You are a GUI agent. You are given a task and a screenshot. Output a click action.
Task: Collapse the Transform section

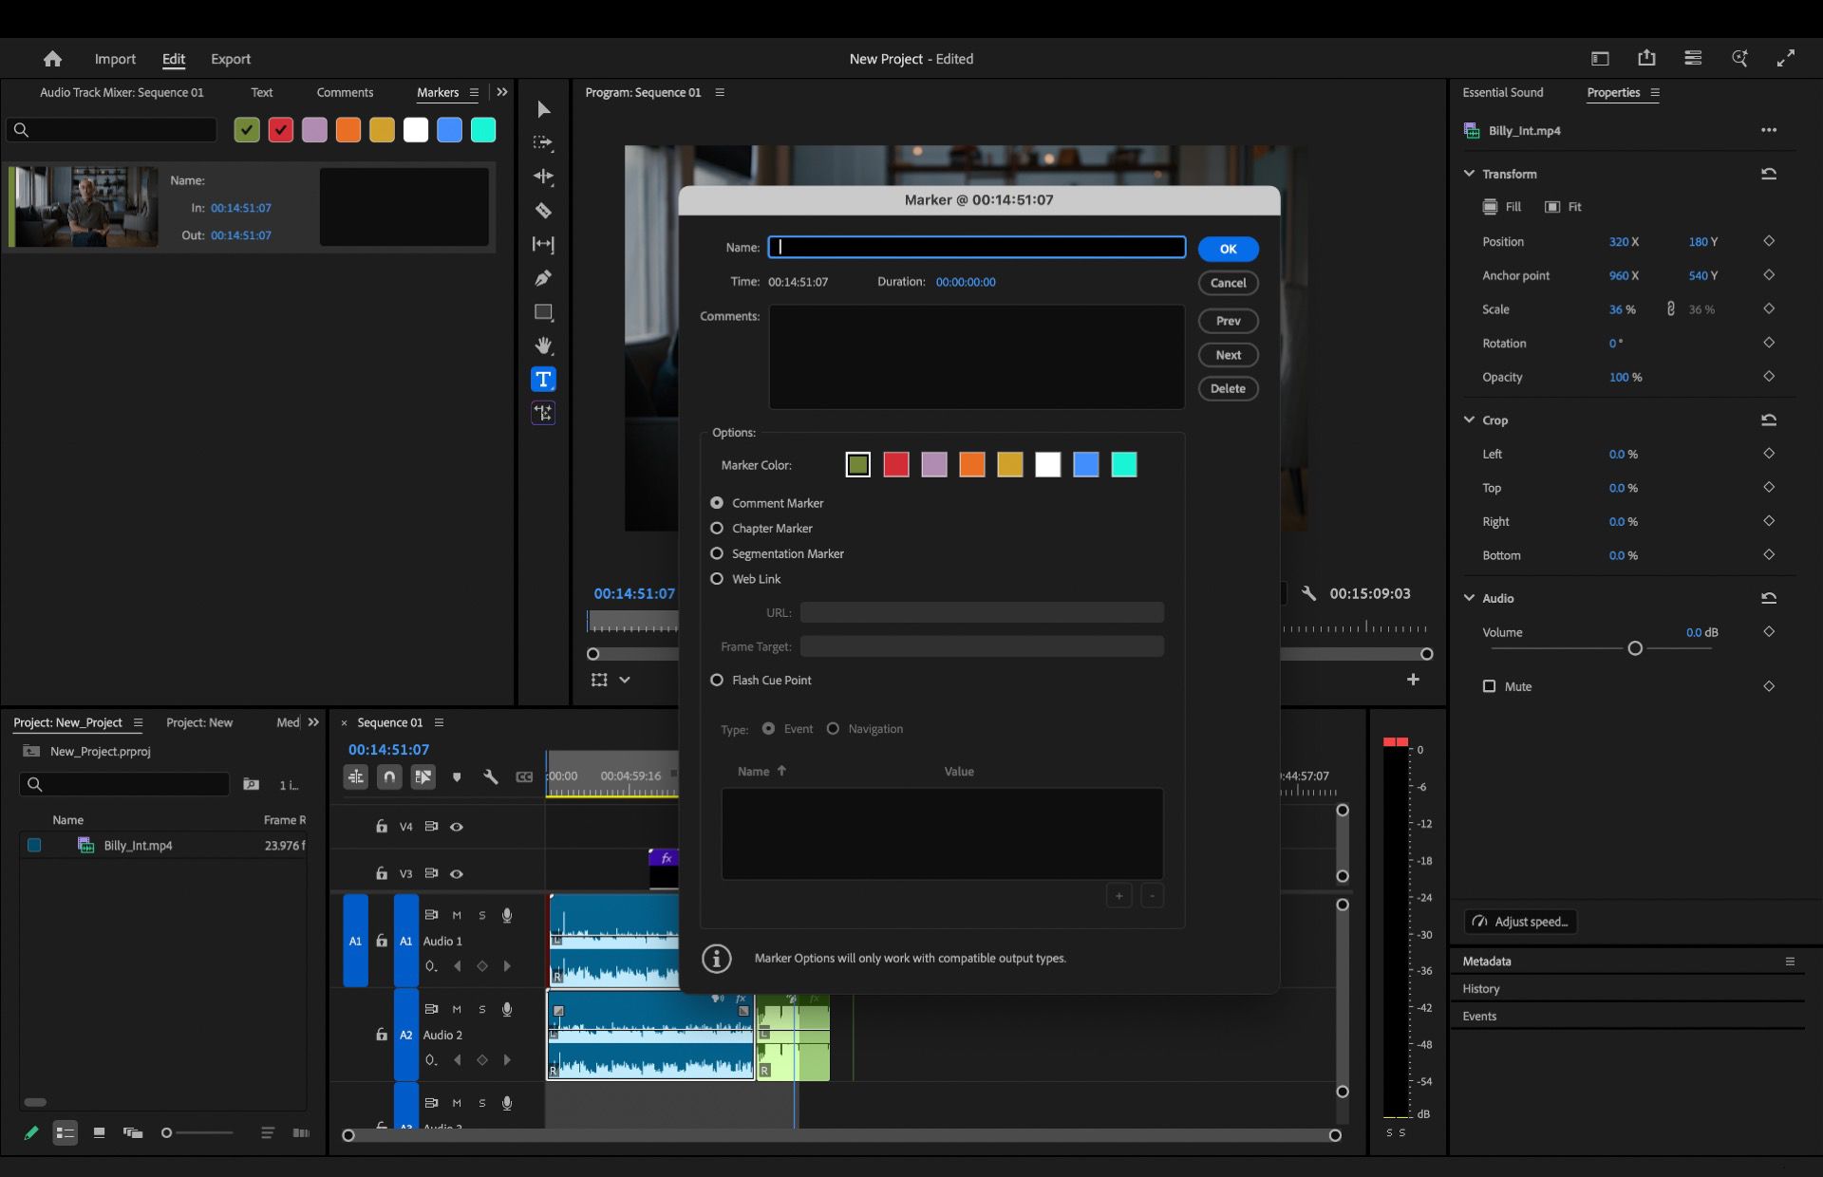[1469, 174]
